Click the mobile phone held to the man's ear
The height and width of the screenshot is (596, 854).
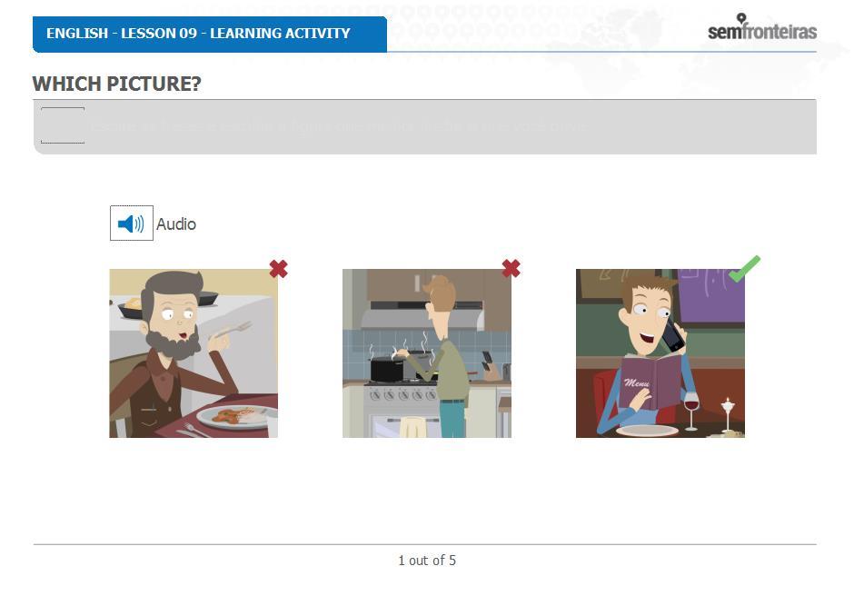tap(673, 334)
